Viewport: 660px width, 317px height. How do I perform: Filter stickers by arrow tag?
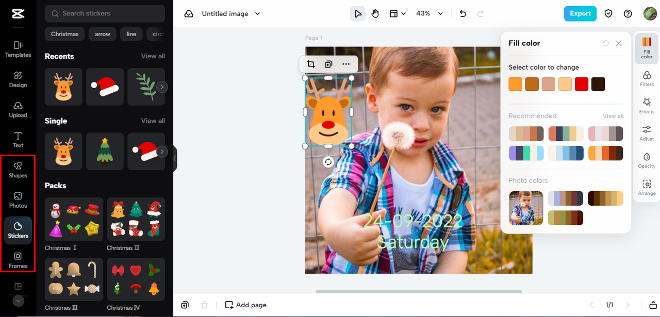click(x=103, y=34)
